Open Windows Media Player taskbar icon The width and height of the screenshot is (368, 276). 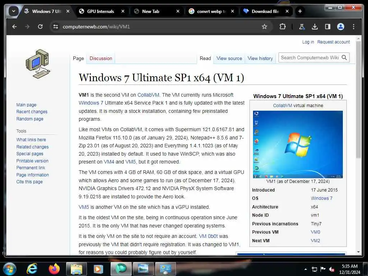pos(98,269)
